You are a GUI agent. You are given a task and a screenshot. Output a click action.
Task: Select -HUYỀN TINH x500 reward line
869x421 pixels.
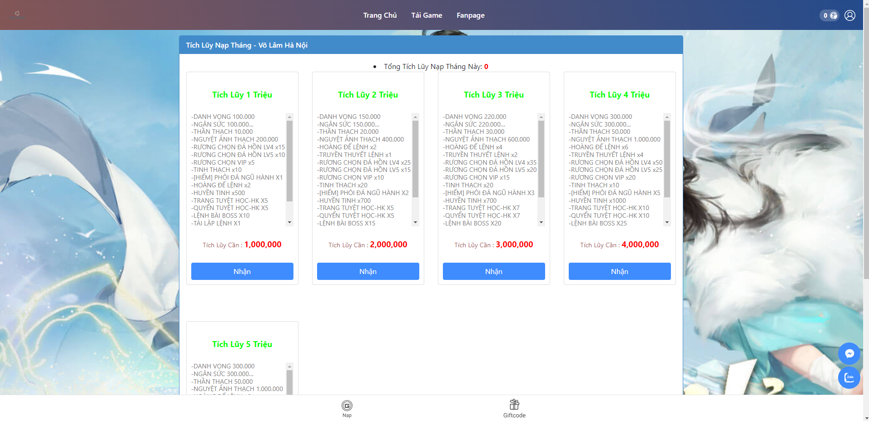[x=218, y=193]
